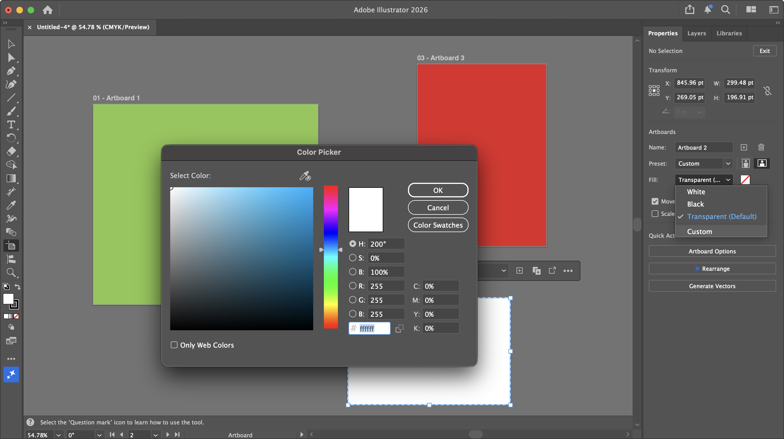The width and height of the screenshot is (784, 439).
Task: Click the eyedropper icon in the Color Picker
Action: pos(305,175)
